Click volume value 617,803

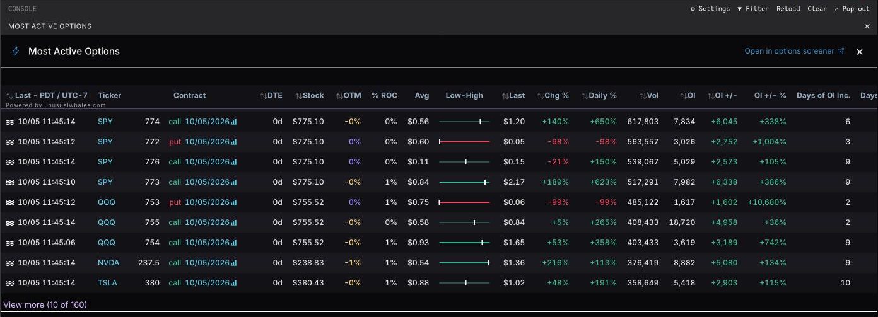643,122
